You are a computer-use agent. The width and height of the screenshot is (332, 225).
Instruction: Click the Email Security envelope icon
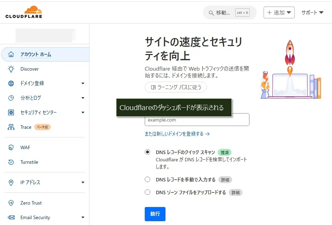pyautogui.click(x=11, y=217)
